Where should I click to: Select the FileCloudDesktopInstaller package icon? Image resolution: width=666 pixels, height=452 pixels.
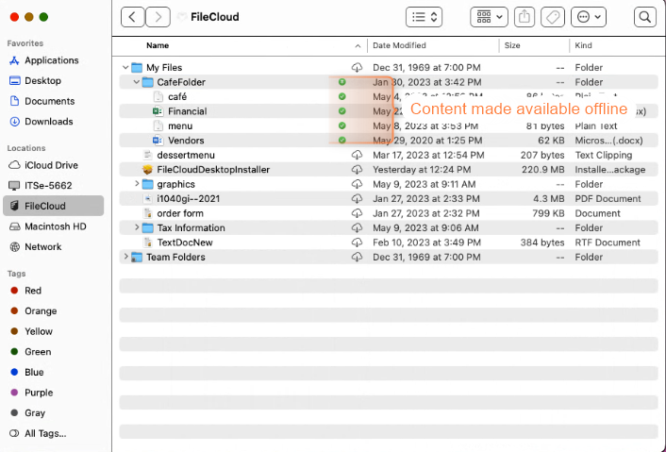(147, 170)
